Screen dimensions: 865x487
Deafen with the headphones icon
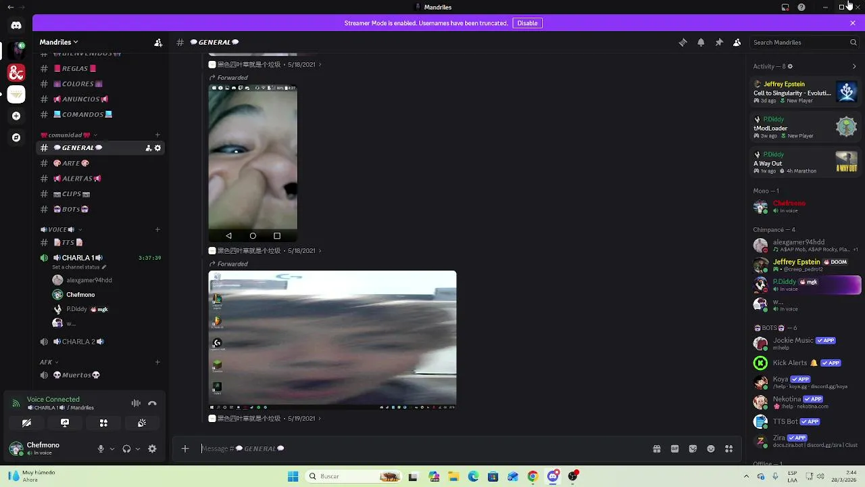126,448
